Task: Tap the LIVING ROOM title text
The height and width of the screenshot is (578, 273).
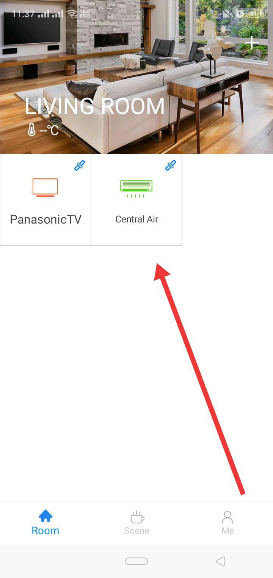Action: click(x=95, y=106)
